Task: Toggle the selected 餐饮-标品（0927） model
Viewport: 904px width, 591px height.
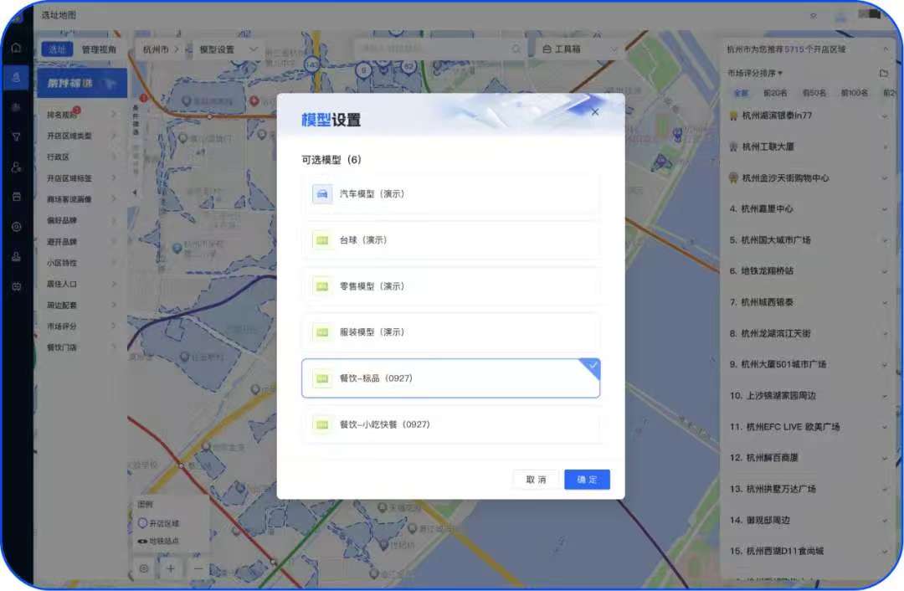Action: point(450,378)
